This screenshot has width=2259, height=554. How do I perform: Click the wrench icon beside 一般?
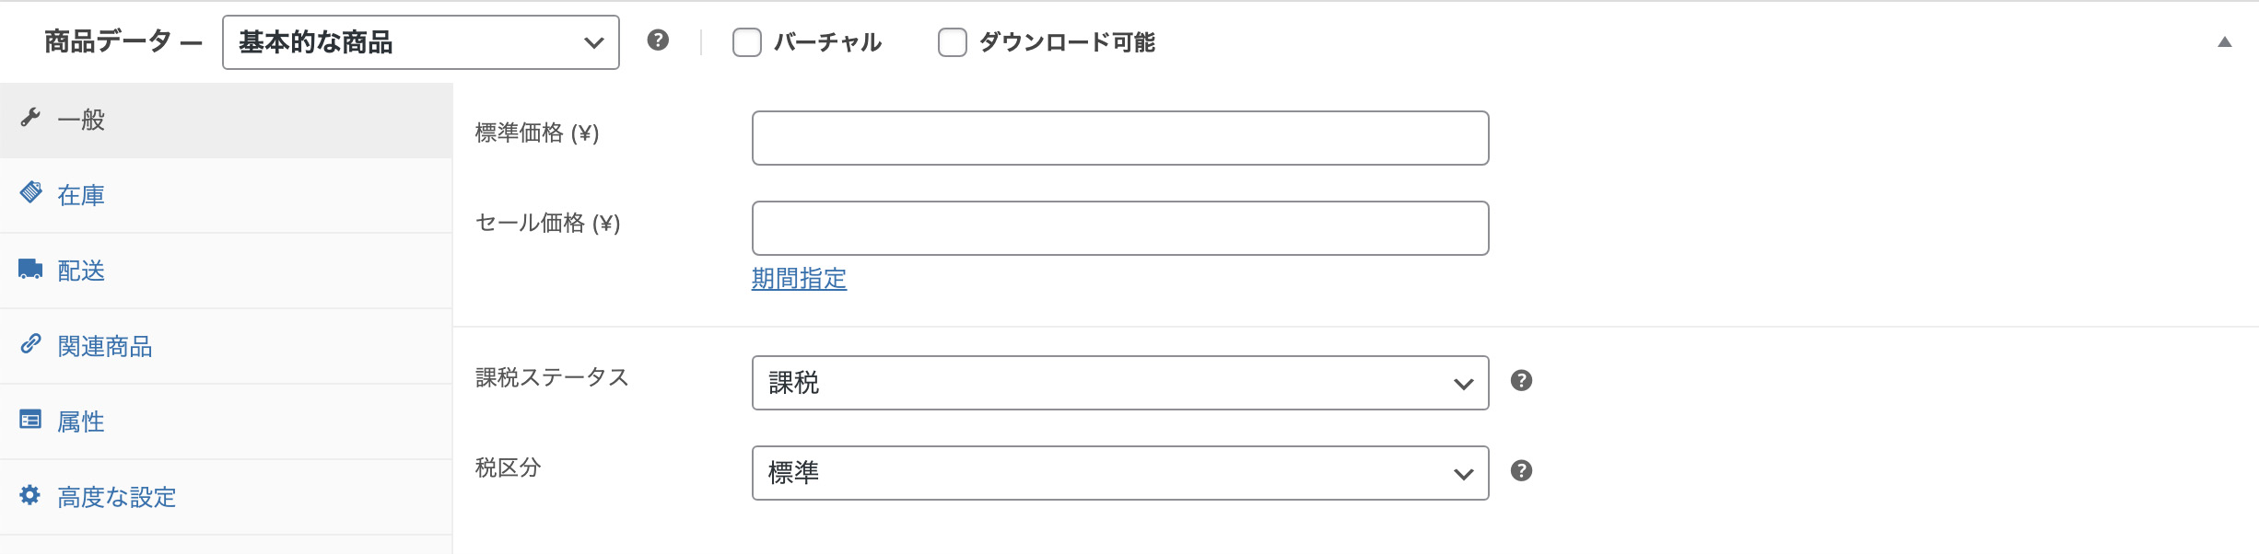tap(30, 118)
